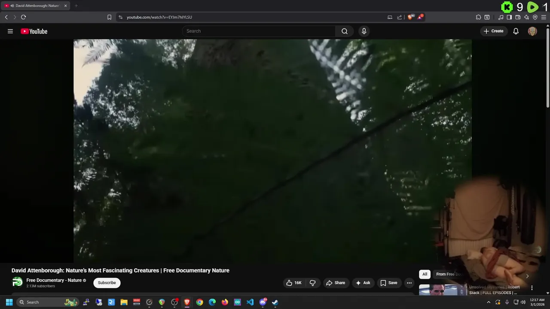The width and height of the screenshot is (550, 309).
Task: Show next filter chips with right chevron
Action: [x=527, y=276]
